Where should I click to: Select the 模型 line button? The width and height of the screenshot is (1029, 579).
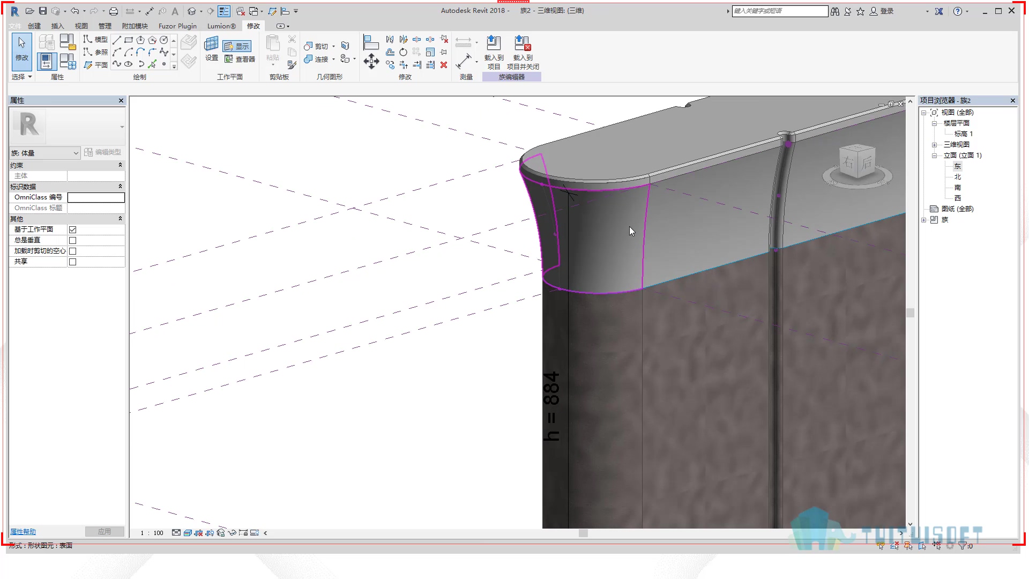(95, 39)
